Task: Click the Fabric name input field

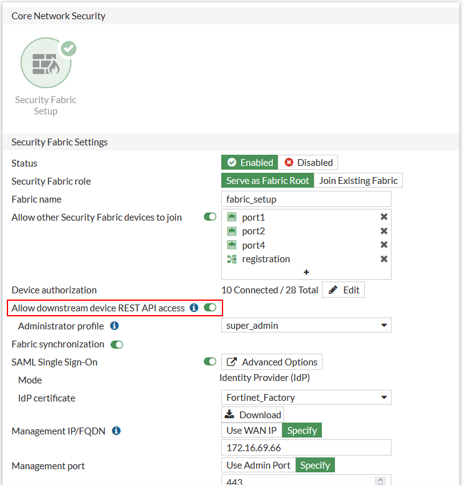Action: pyautogui.click(x=306, y=199)
